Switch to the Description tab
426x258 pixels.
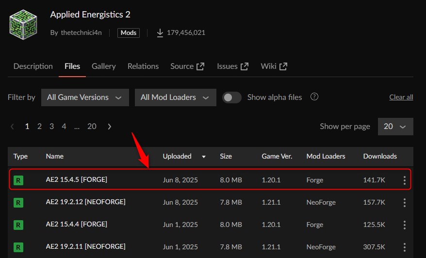33,66
